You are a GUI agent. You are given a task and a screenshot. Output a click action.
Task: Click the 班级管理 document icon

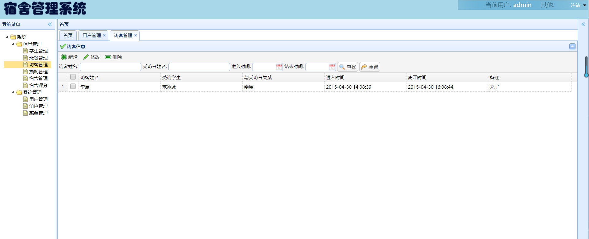point(25,58)
